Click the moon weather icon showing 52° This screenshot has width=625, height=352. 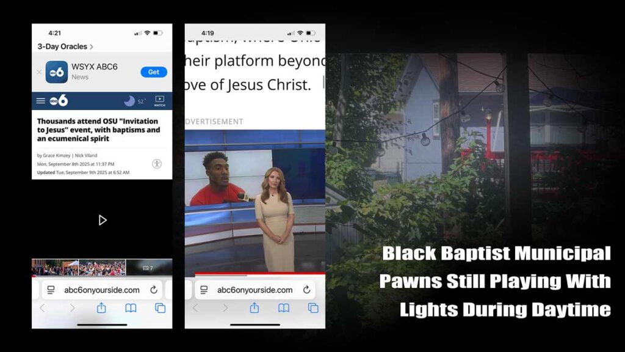[x=129, y=101]
